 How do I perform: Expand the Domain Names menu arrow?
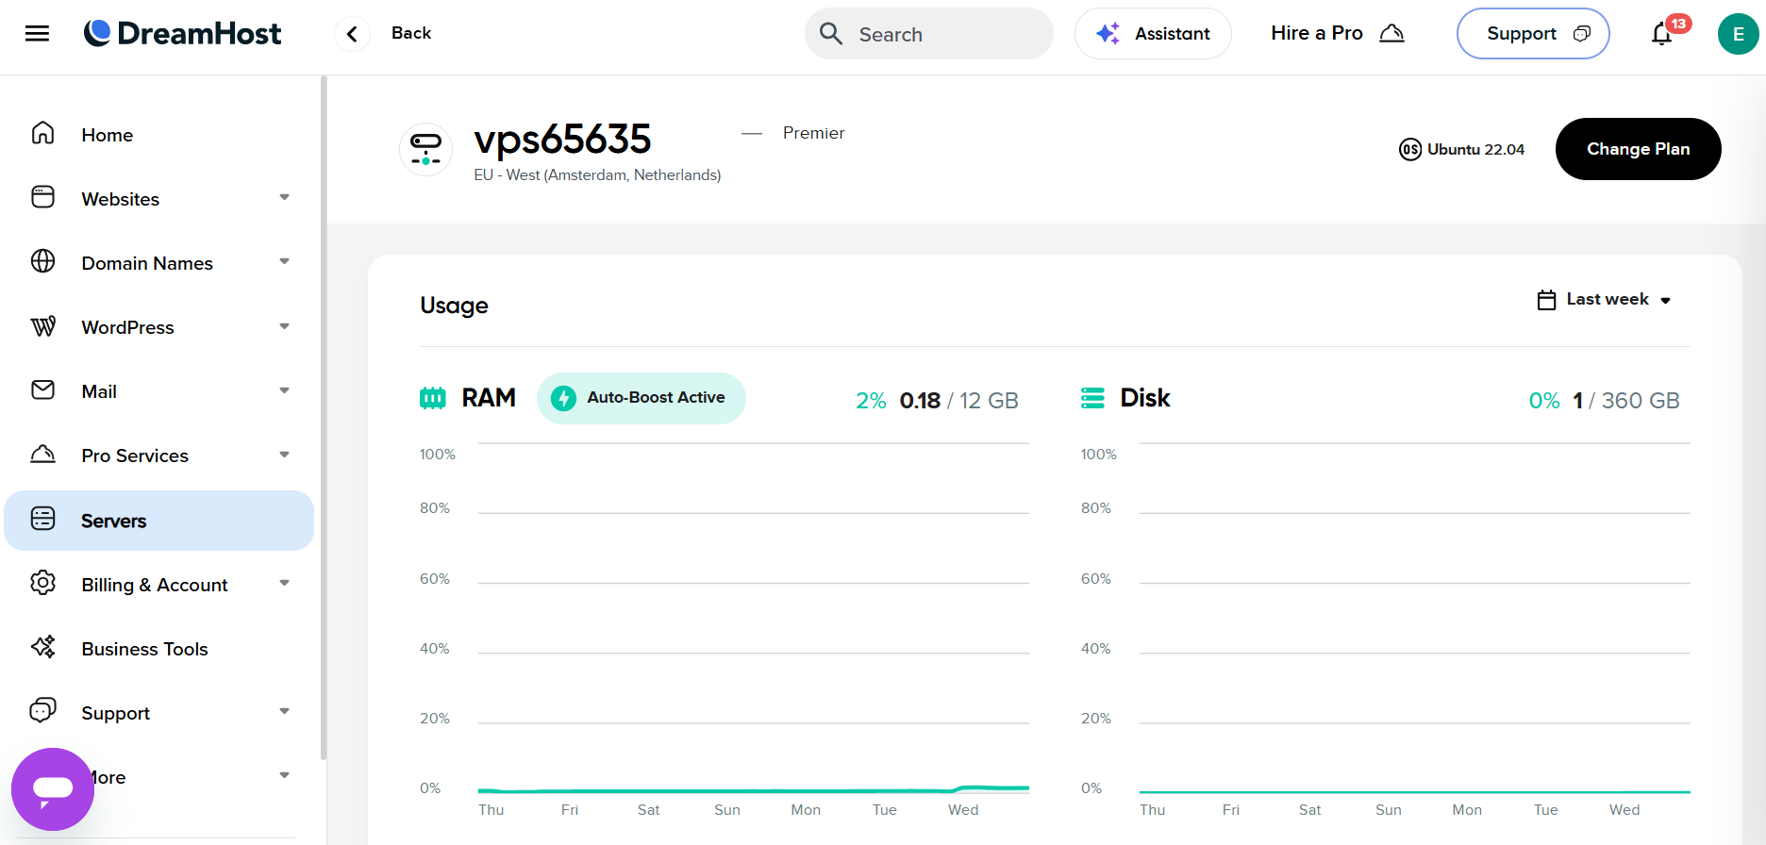(284, 261)
